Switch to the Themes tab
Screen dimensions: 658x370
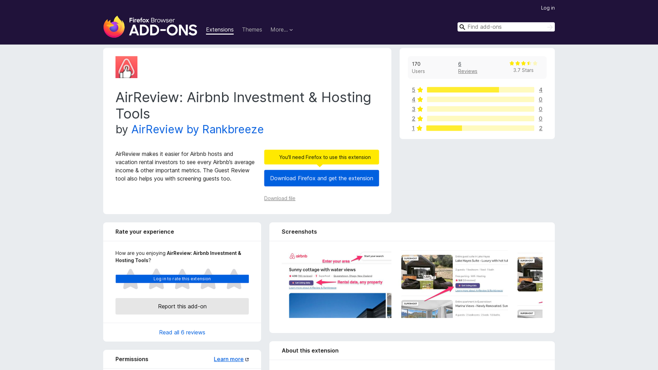[252, 30]
